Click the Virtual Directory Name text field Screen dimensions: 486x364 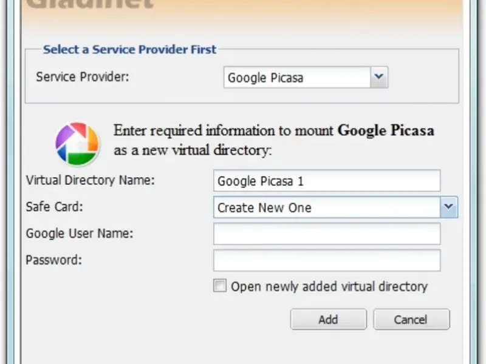point(327,181)
